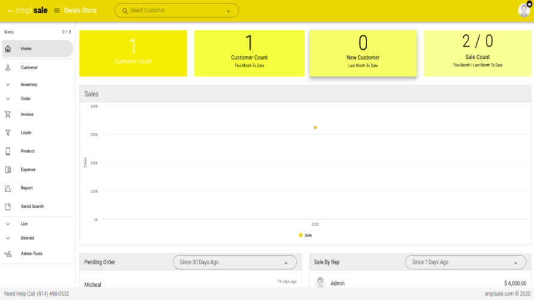The width and height of the screenshot is (534, 300).
Task: Click the 0.1.9 version label
Action: tap(67, 32)
